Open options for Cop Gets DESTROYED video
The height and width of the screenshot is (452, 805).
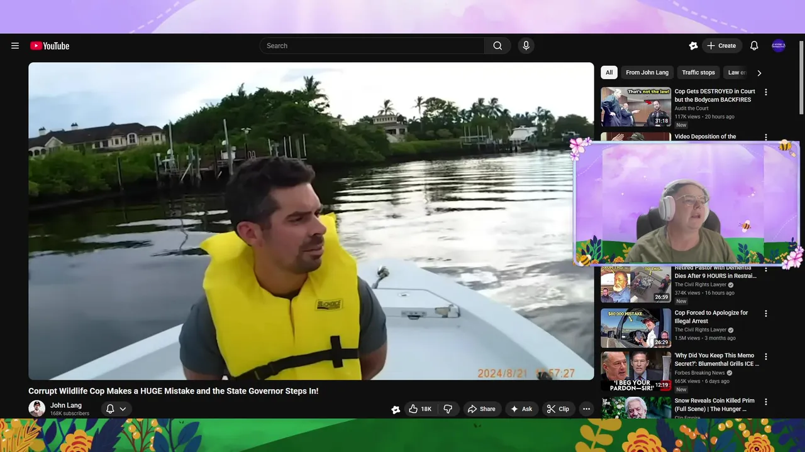point(766,92)
